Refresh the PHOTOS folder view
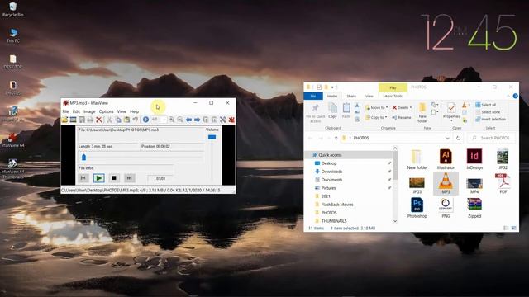The image size is (529, 297). [x=458, y=138]
